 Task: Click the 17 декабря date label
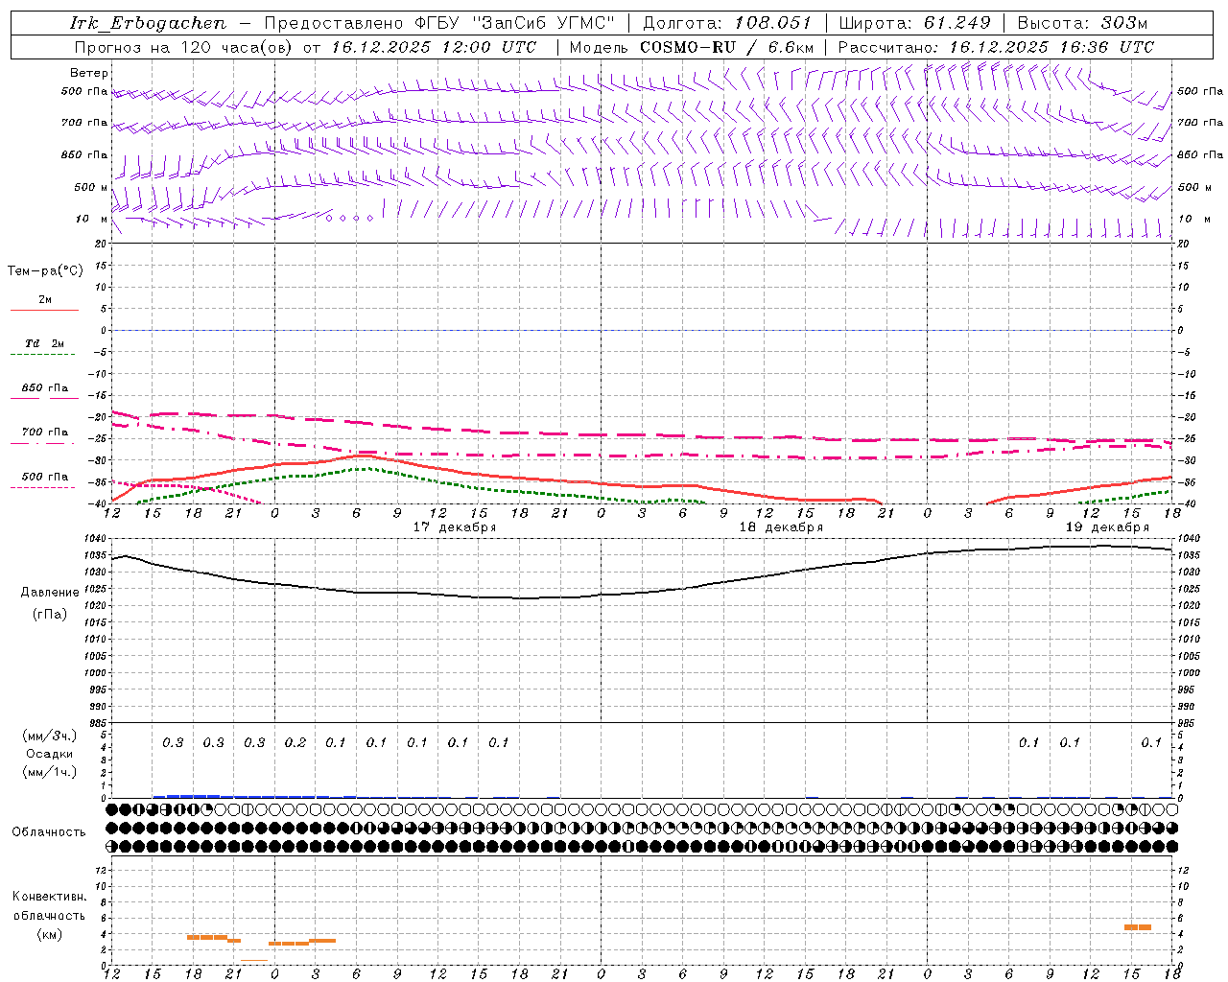[455, 527]
